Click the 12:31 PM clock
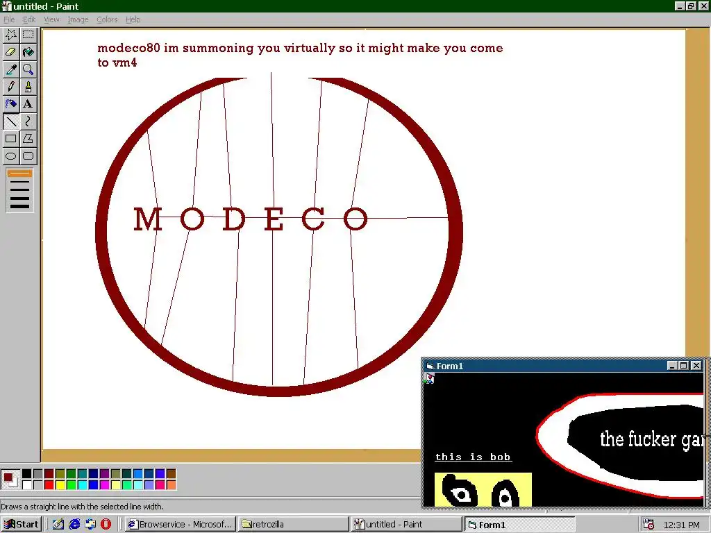This screenshot has height=533, width=711. click(681, 525)
